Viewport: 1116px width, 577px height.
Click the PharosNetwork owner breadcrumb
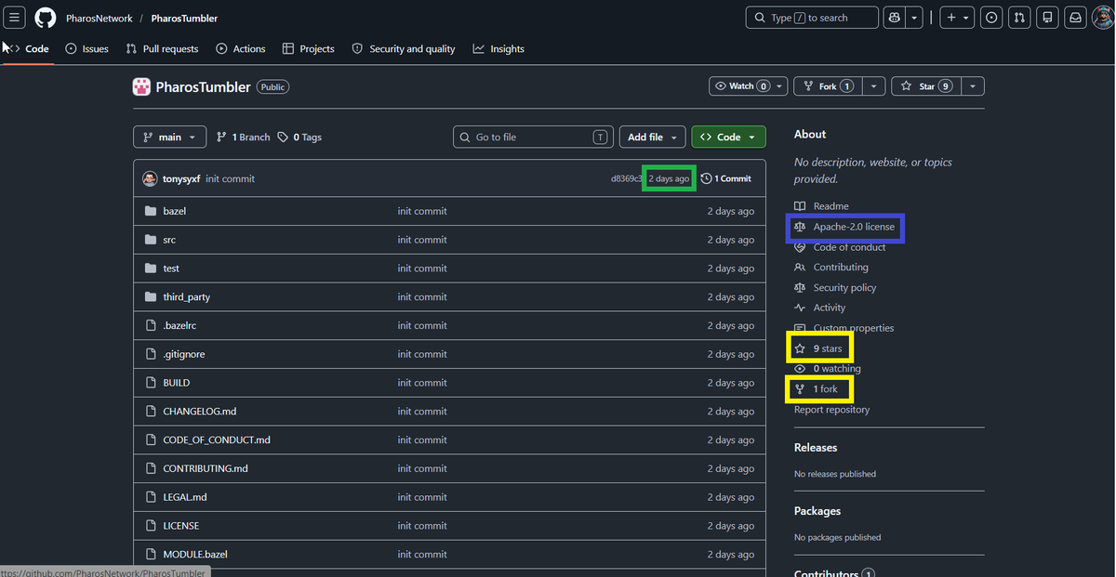coord(98,19)
